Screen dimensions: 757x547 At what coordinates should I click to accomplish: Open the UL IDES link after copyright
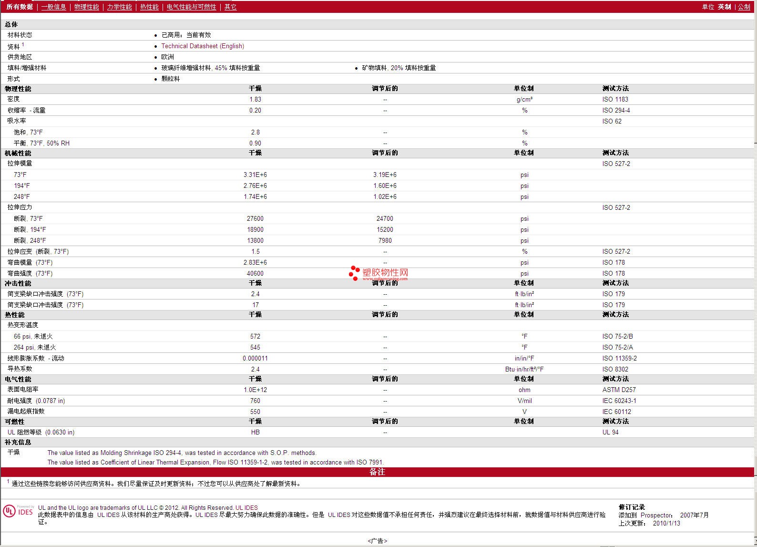click(x=246, y=508)
